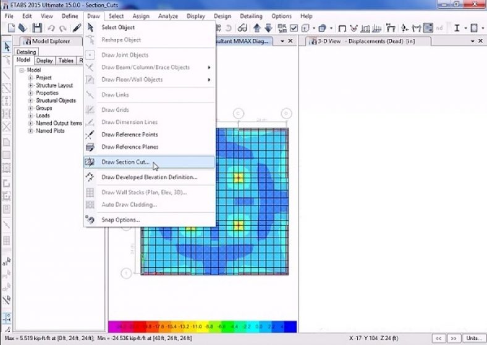Select the pointer tool in left sidebar
Screen dimensions: 487x345
[x=7, y=47]
